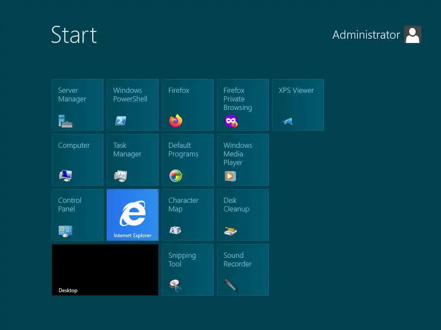Open XPS Viewer paper plane icon
The height and width of the screenshot is (330, 441).
click(287, 121)
